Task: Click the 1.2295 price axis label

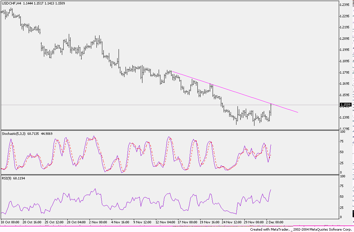Action: tap(345, 16)
